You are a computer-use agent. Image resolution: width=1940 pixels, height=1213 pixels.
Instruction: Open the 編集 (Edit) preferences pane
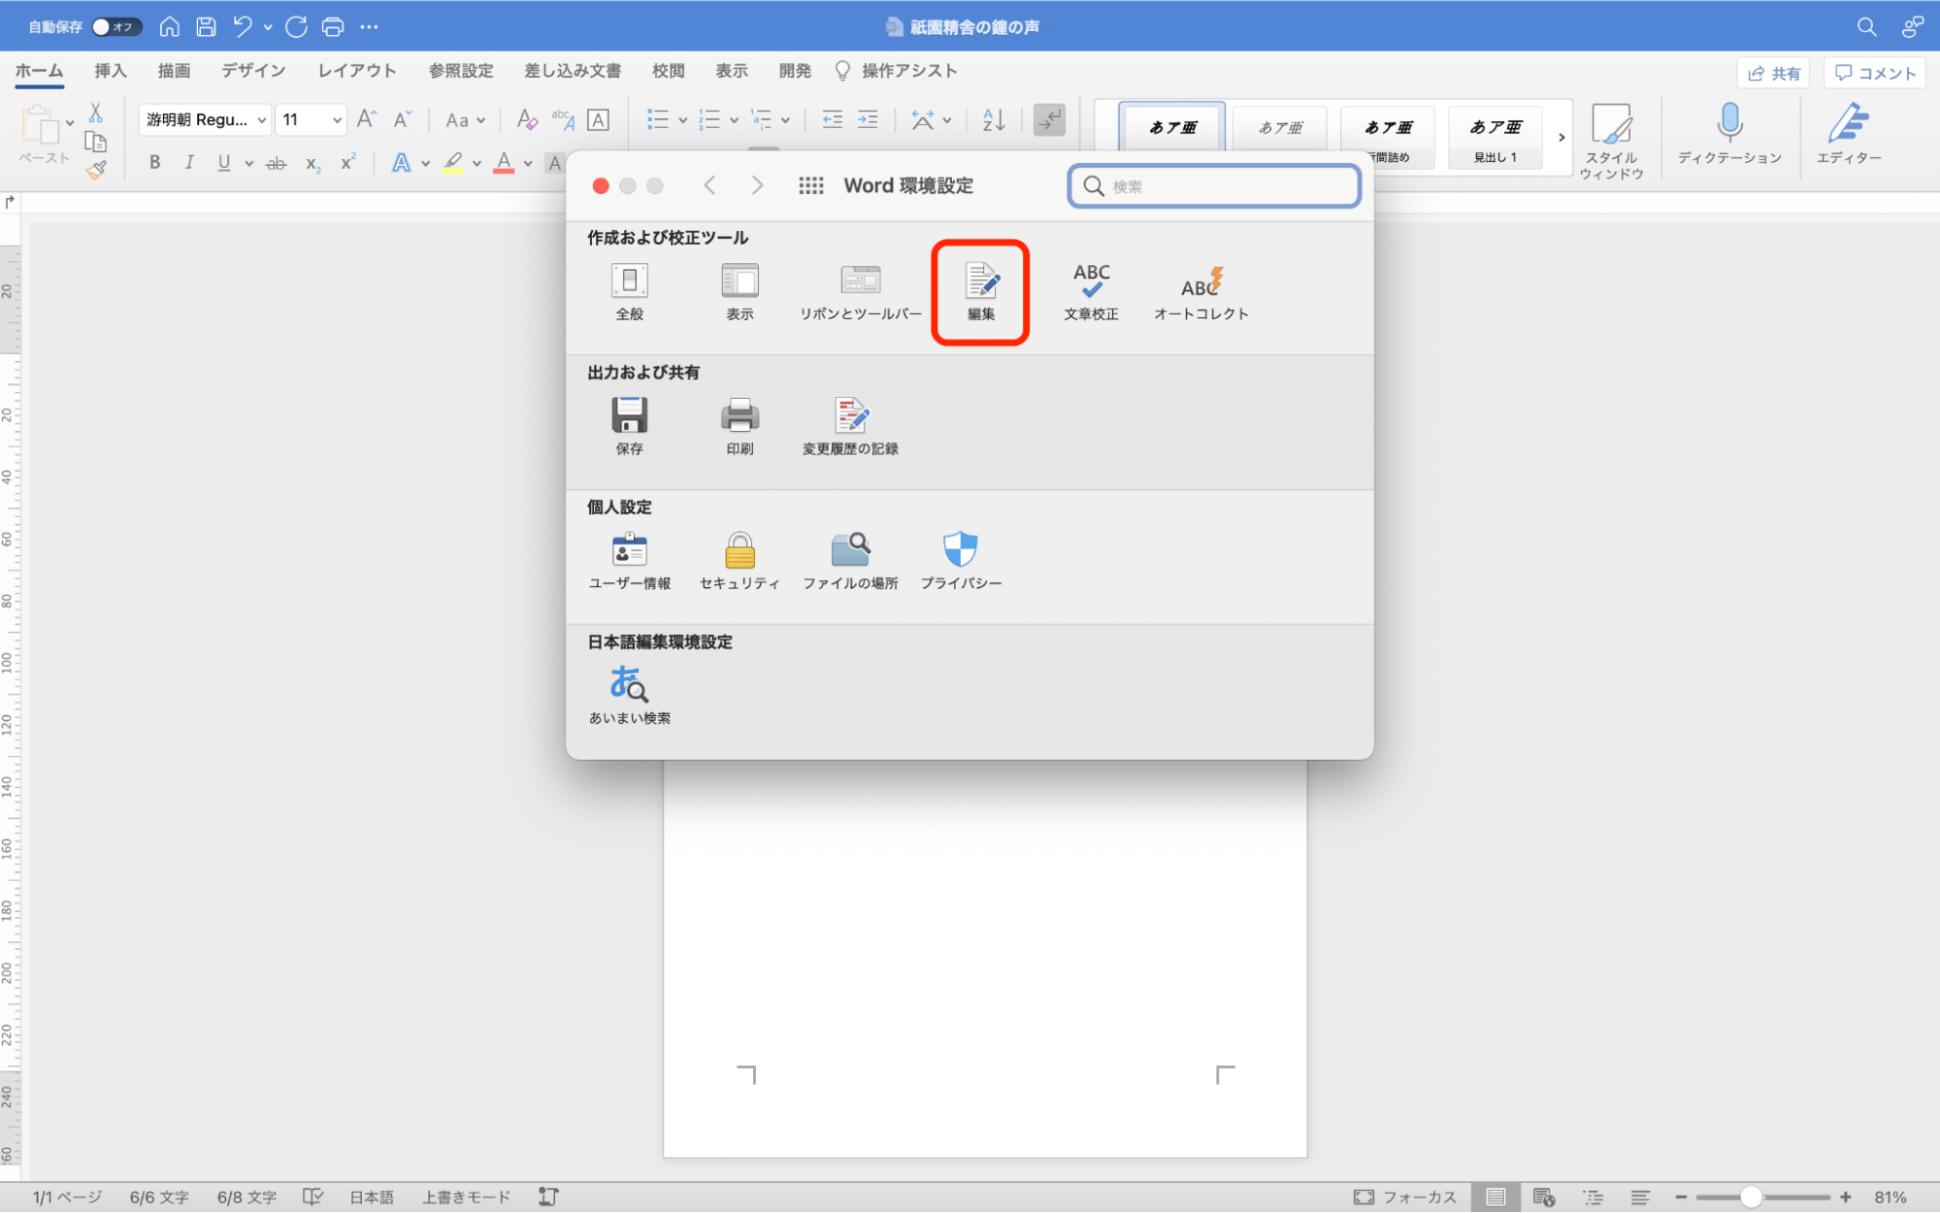tap(981, 291)
